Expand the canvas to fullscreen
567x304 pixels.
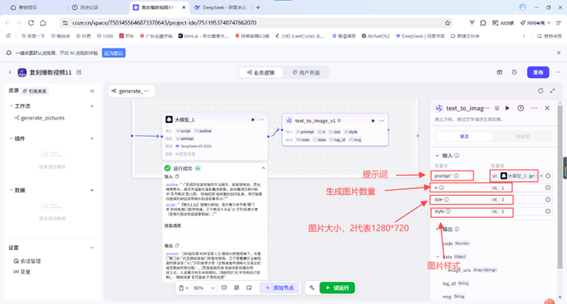coord(552,91)
